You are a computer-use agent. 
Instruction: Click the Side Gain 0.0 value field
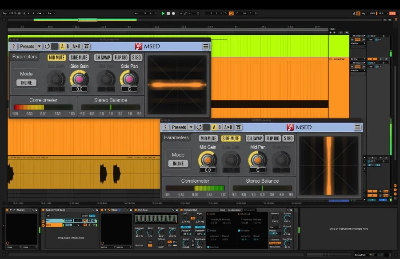coord(80,90)
